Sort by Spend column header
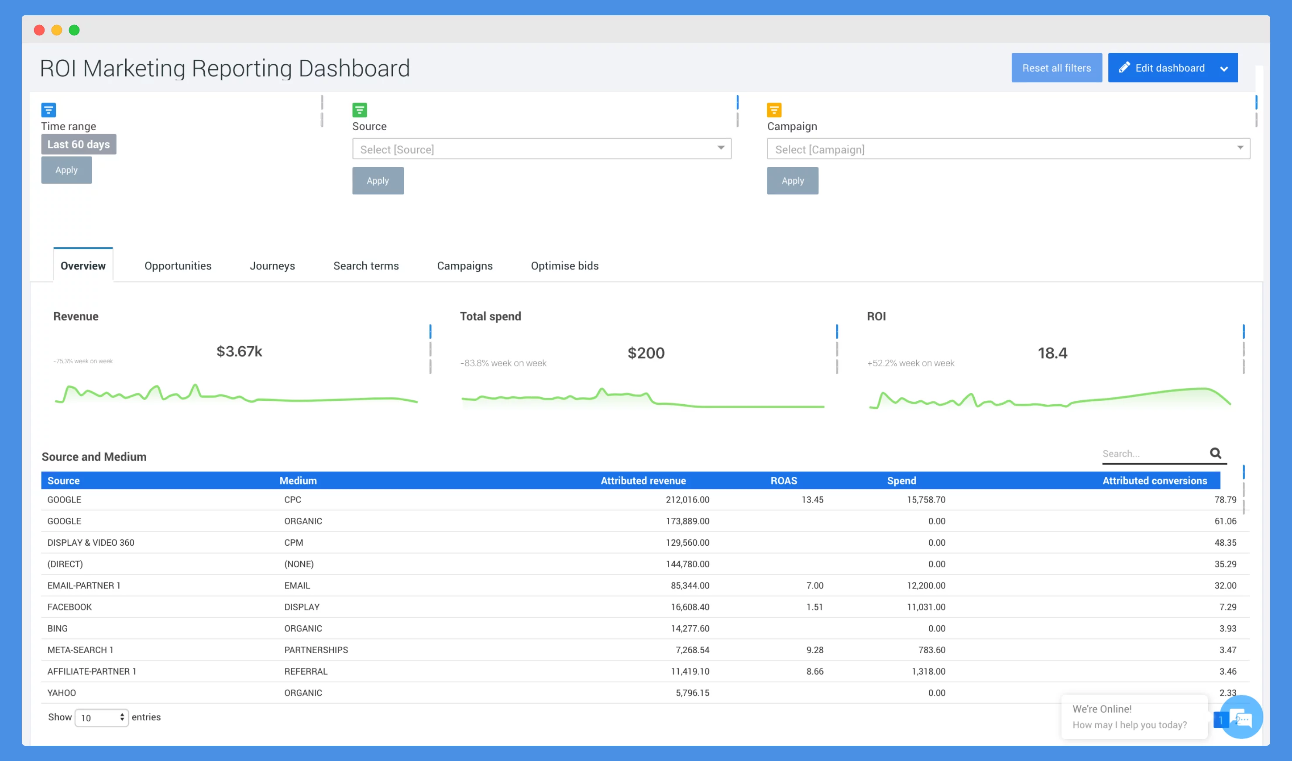Viewport: 1292px width, 761px height. click(x=901, y=481)
